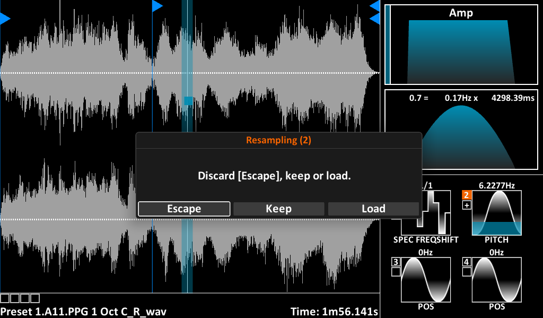Click the PITCH modulator sine waveform
The width and height of the screenshot is (543, 318).
click(497, 212)
